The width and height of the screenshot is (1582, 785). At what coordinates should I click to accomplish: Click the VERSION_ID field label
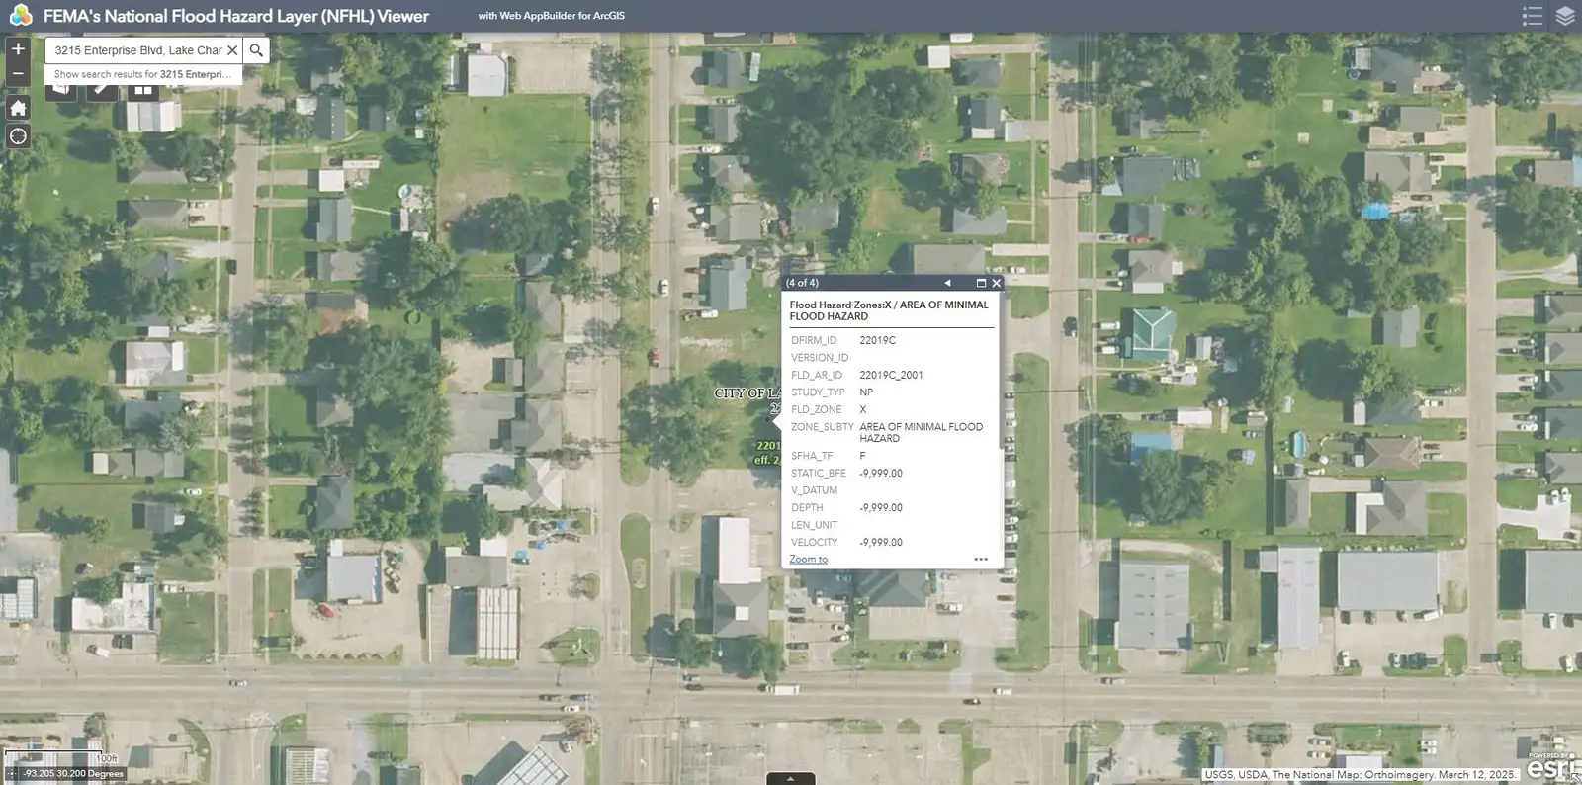coord(820,358)
